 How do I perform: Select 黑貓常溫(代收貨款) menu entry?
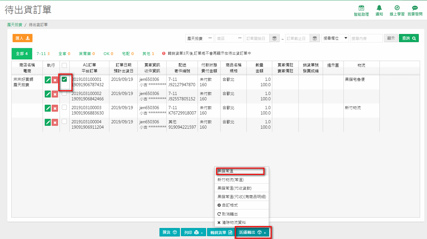(x=241, y=188)
